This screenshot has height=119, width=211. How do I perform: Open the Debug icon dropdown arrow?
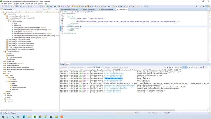53,6
